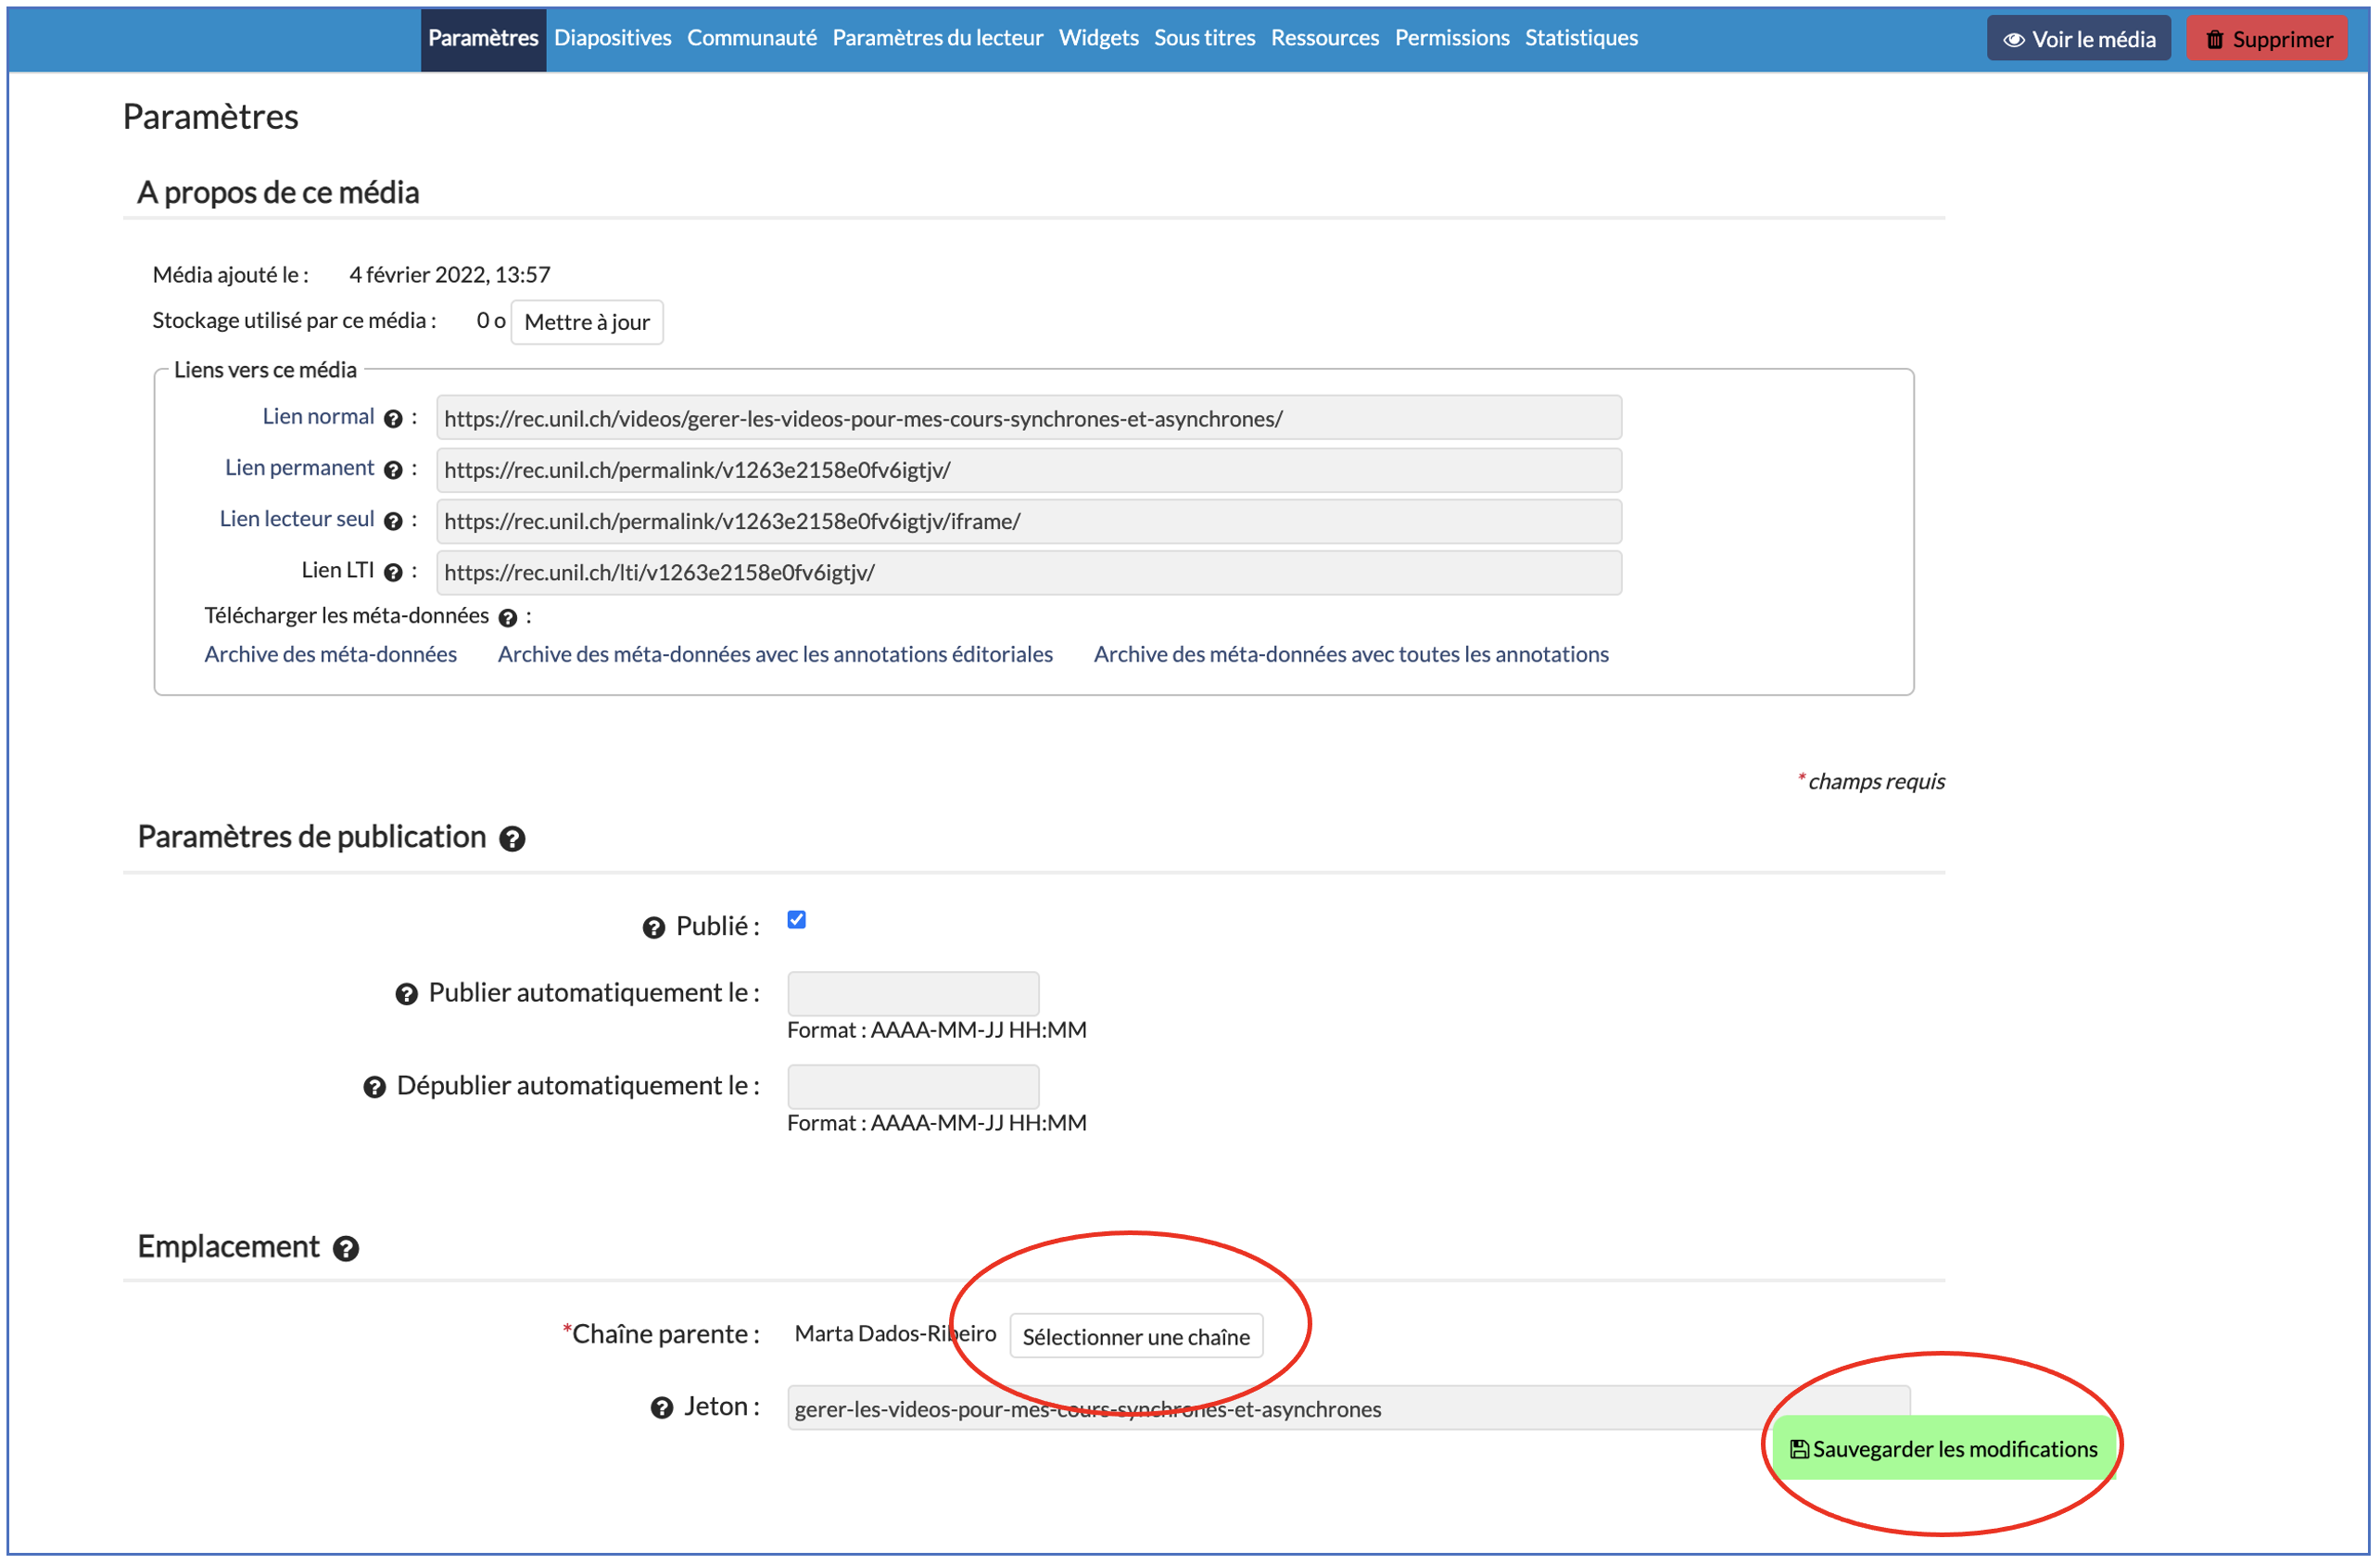Screen dimensions: 2380x1564
Task: Click help icon next to Publié label
Action: point(653,928)
